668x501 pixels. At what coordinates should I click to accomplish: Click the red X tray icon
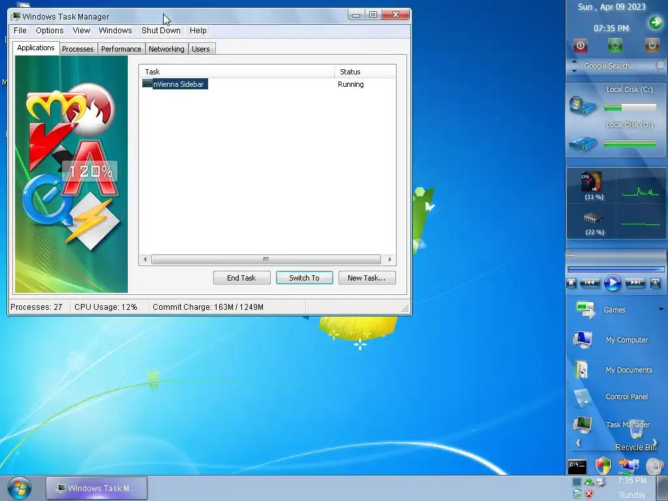[589, 494]
